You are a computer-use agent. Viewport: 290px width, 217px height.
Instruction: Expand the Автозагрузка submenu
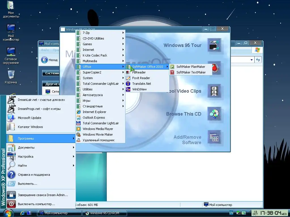coord(101,95)
